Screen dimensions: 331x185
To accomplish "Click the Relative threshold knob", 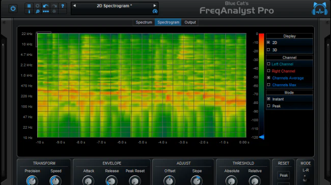I will coord(255,181).
